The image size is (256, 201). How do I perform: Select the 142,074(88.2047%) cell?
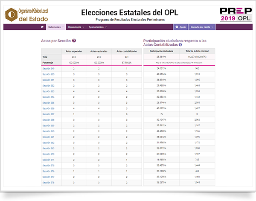pos(197,57)
